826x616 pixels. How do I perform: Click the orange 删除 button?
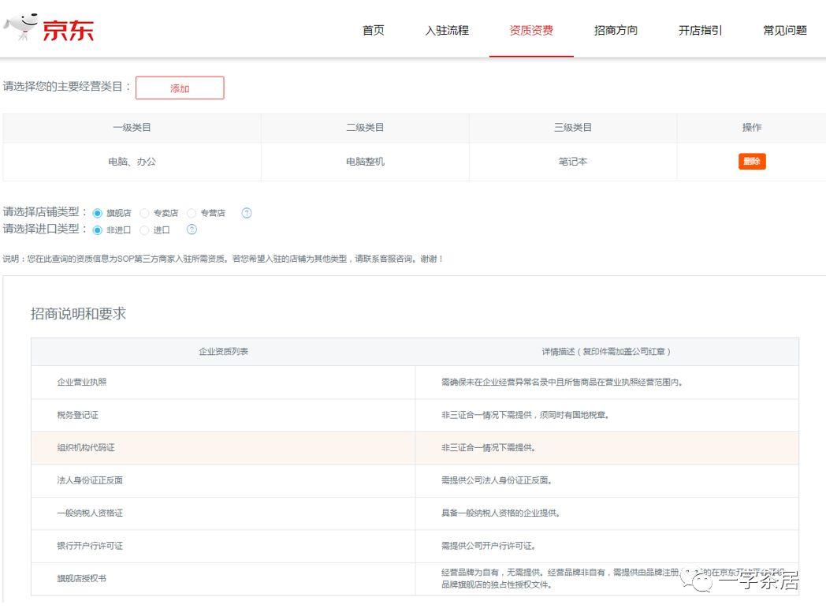point(752,161)
